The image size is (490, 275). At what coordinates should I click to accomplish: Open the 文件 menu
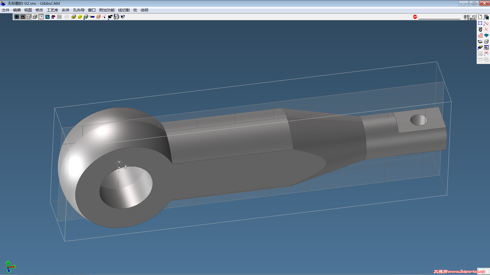coord(6,10)
